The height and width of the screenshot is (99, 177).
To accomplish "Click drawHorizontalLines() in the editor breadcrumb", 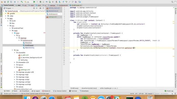I will tap(89, 88).
